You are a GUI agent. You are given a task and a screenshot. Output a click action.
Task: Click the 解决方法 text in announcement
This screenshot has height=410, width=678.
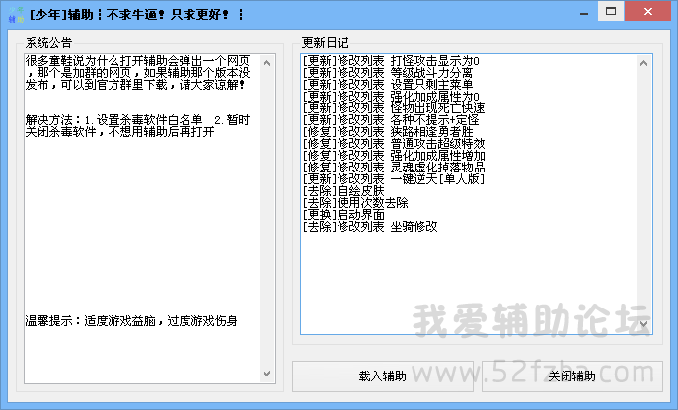137,126
